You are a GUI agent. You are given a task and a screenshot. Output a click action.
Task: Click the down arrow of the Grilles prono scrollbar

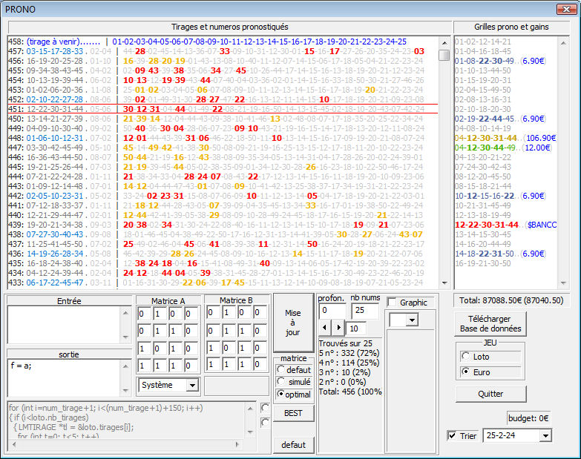click(563, 283)
